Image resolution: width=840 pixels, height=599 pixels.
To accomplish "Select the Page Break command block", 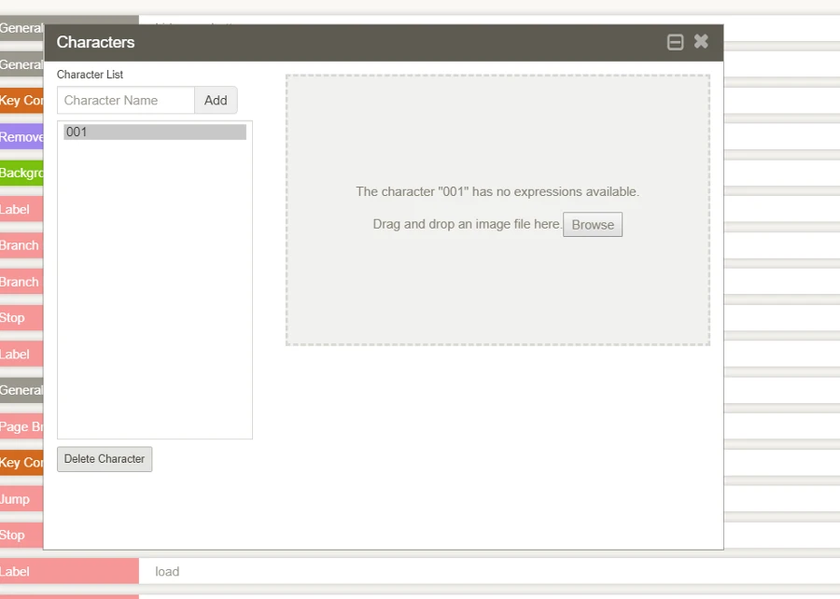I will click(21, 426).
